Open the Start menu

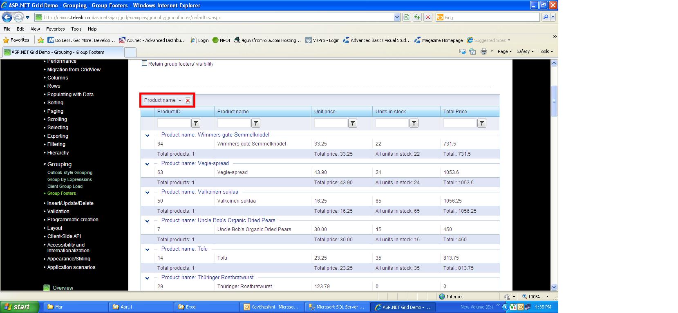click(20, 307)
